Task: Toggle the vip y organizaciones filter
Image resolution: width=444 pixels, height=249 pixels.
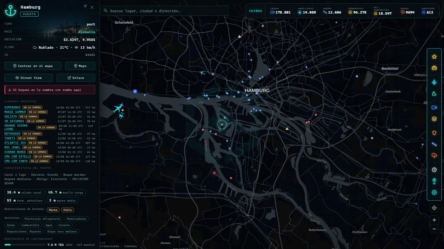Action: click(x=383, y=11)
